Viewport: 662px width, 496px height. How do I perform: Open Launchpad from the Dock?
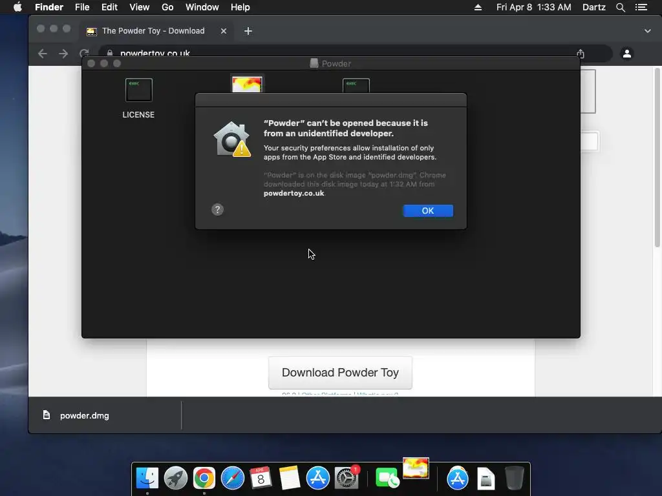click(x=176, y=478)
